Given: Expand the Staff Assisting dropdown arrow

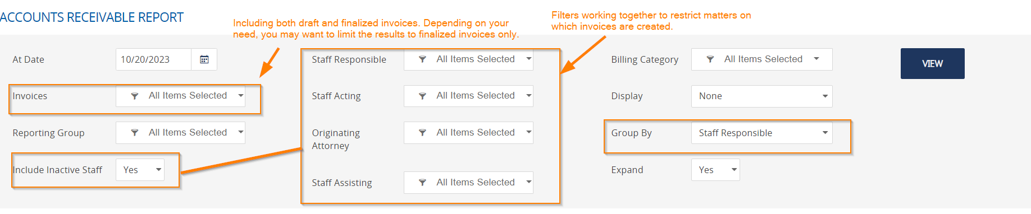Looking at the screenshot, I should pos(528,182).
